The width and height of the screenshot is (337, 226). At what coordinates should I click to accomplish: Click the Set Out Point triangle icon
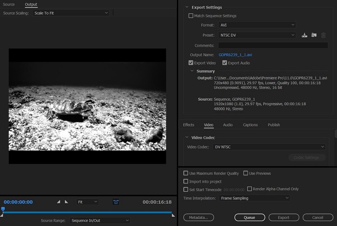click(x=66, y=202)
